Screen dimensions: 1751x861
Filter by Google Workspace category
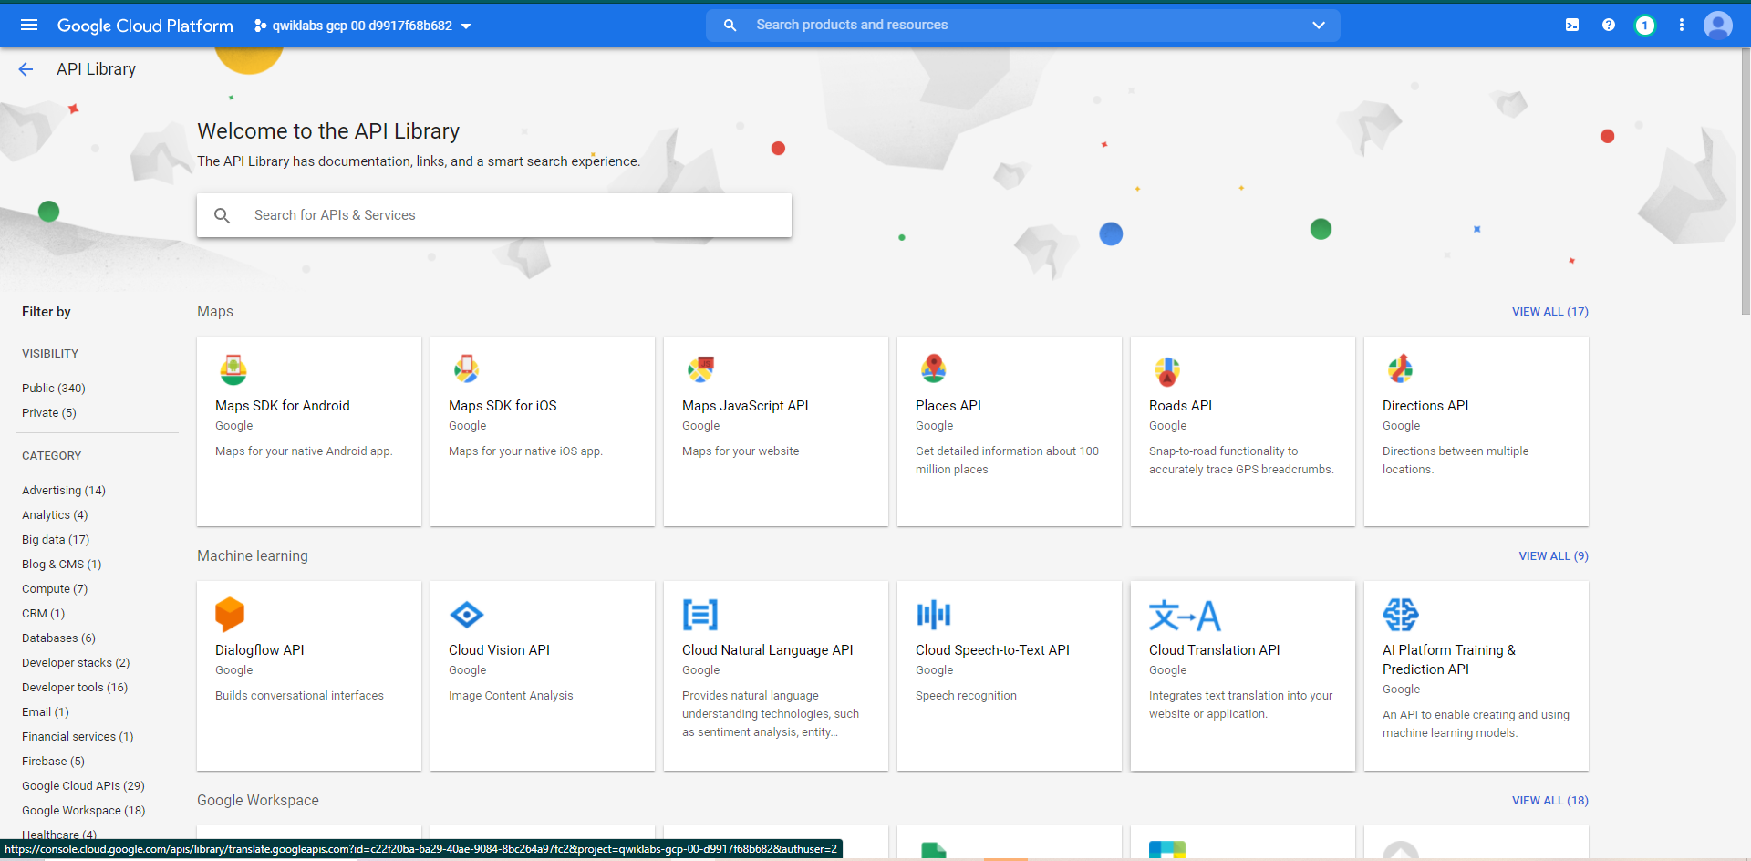[84, 811]
